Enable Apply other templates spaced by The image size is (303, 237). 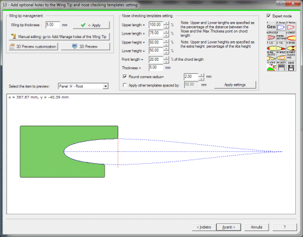[125, 85]
